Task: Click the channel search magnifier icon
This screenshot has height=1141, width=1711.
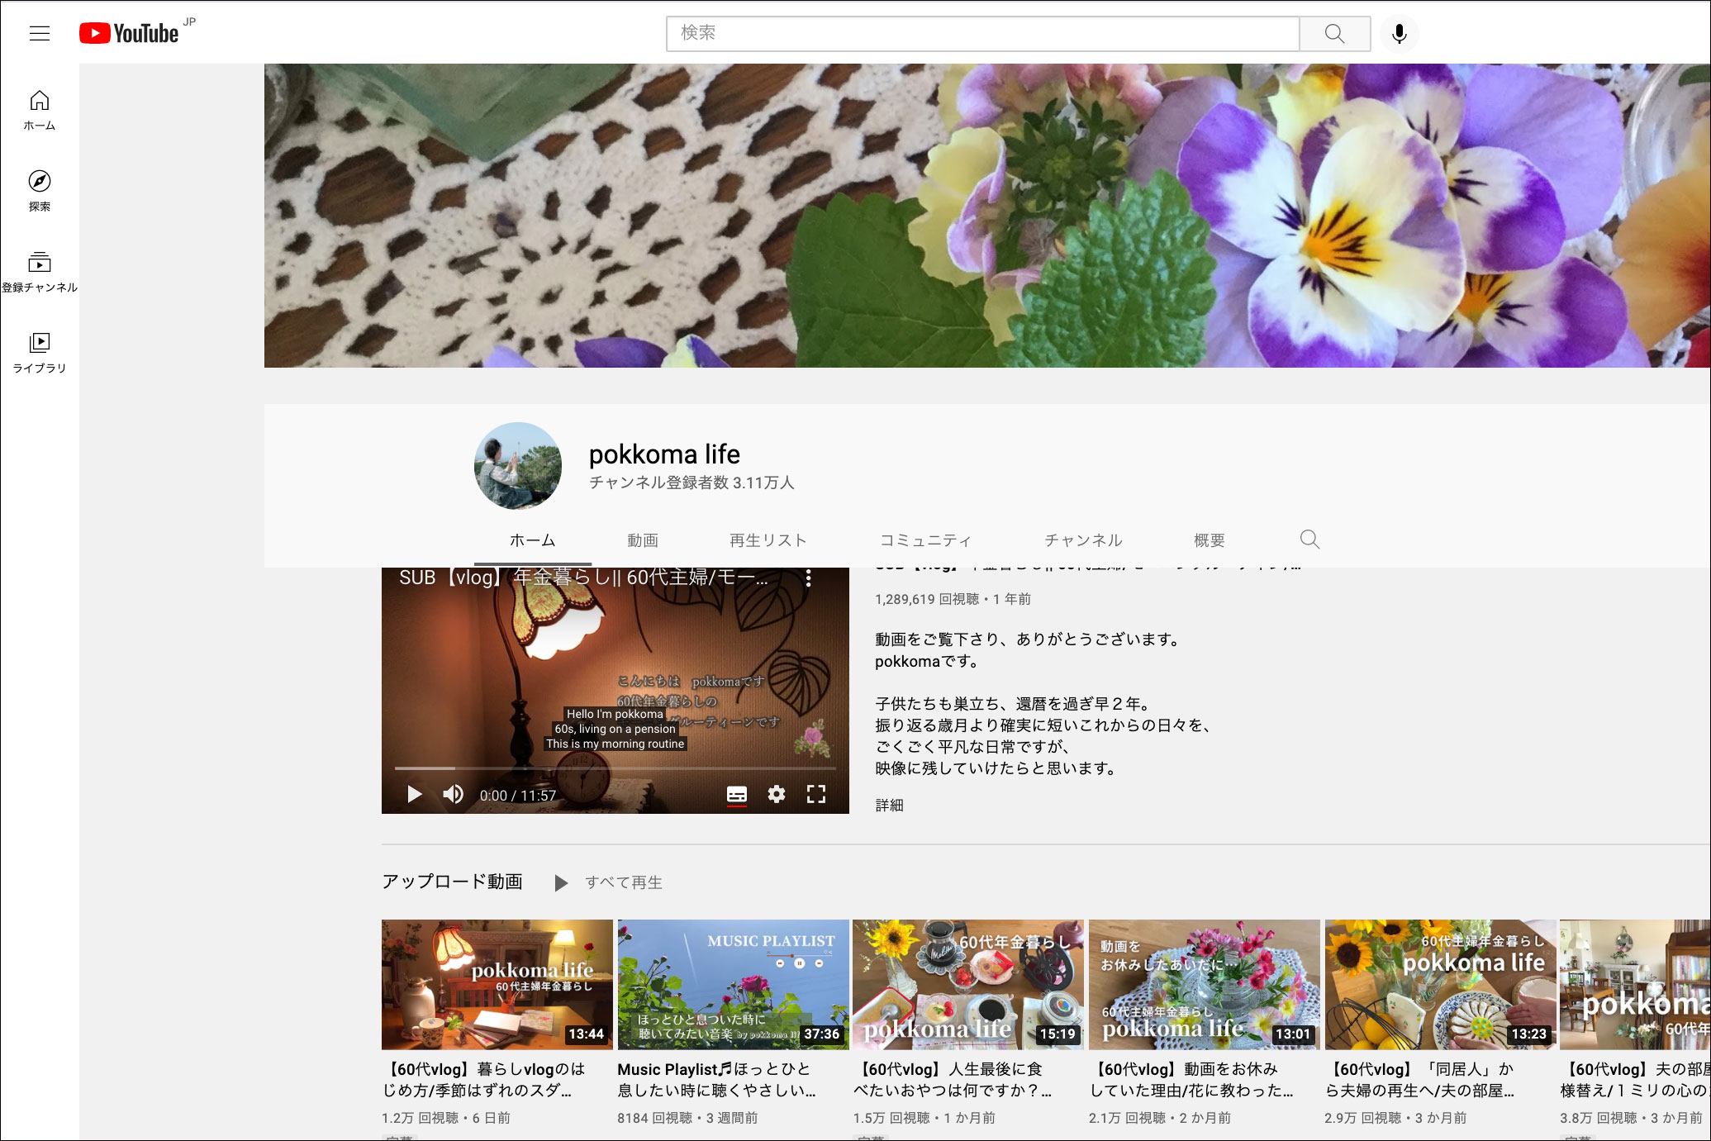Action: [1309, 540]
